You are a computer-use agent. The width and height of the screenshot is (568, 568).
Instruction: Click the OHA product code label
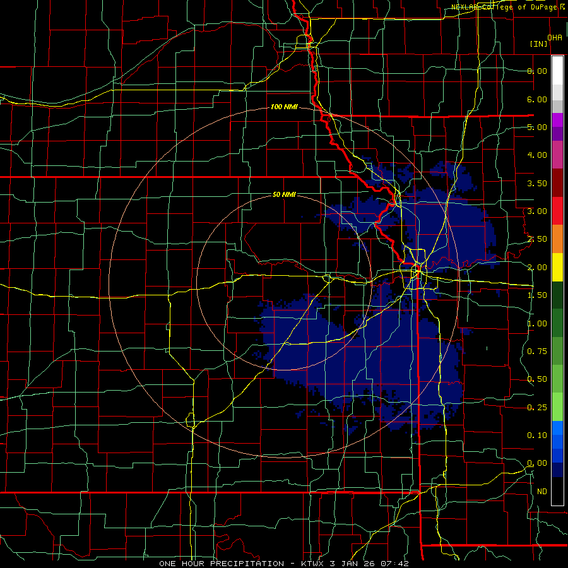[x=555, y=38]
